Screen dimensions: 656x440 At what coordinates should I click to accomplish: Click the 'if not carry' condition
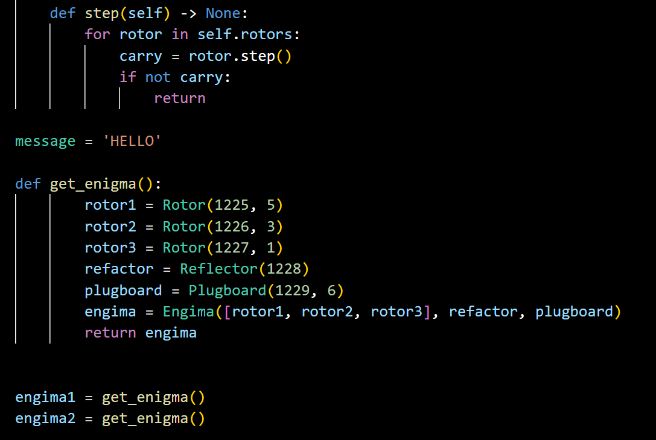point(174,77)
